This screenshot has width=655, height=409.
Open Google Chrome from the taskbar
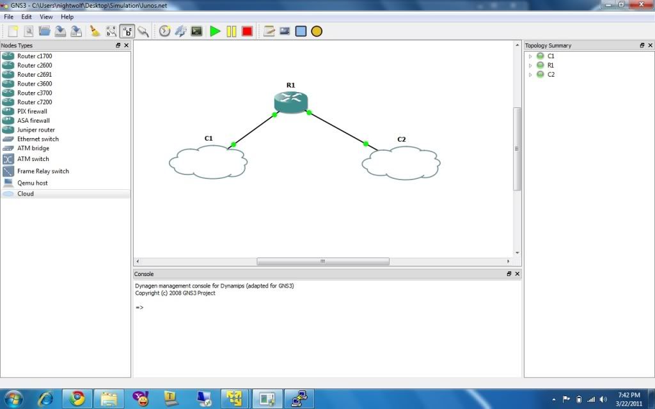(77, 399)
